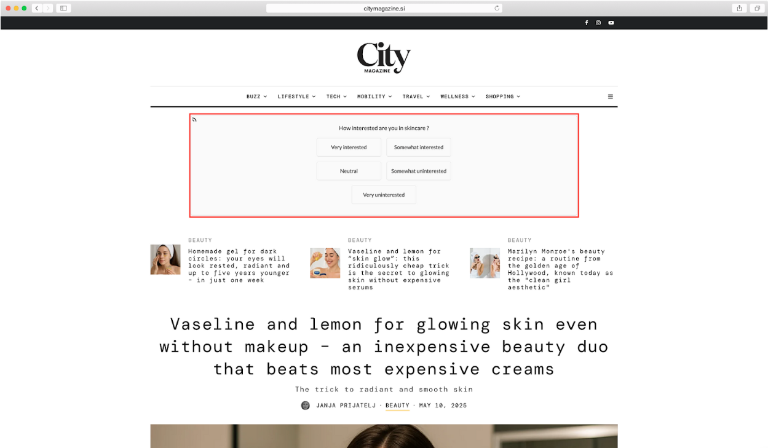This screenshot has height=448, width=768.
Task: Go forward with the browser forward arrow
Action: click(x=49, y=8)
